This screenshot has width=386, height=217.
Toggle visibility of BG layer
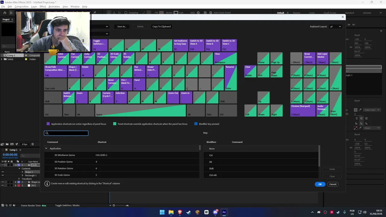coord(2,185)
